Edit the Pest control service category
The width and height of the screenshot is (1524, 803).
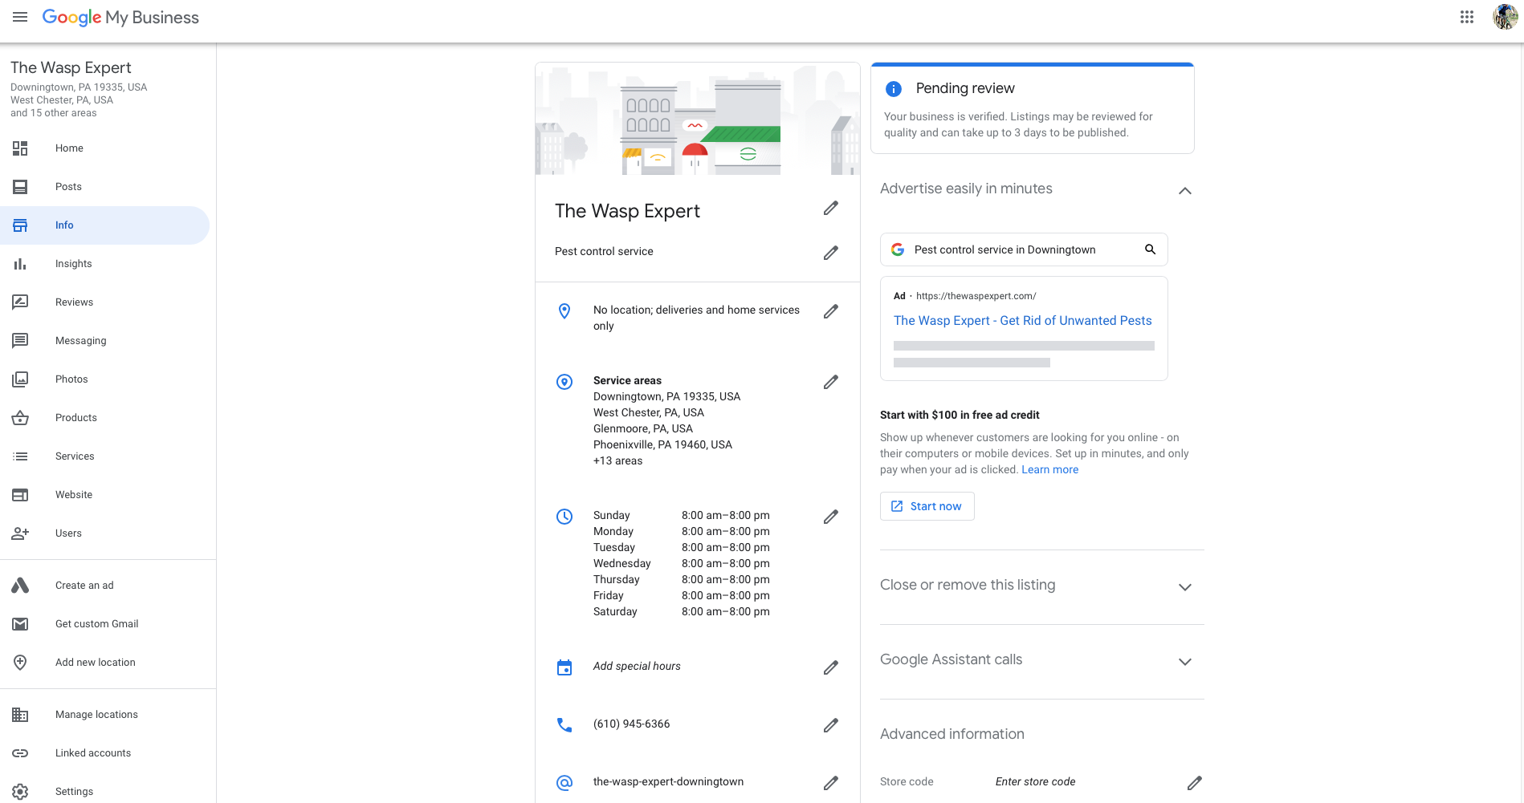[831, 253]
